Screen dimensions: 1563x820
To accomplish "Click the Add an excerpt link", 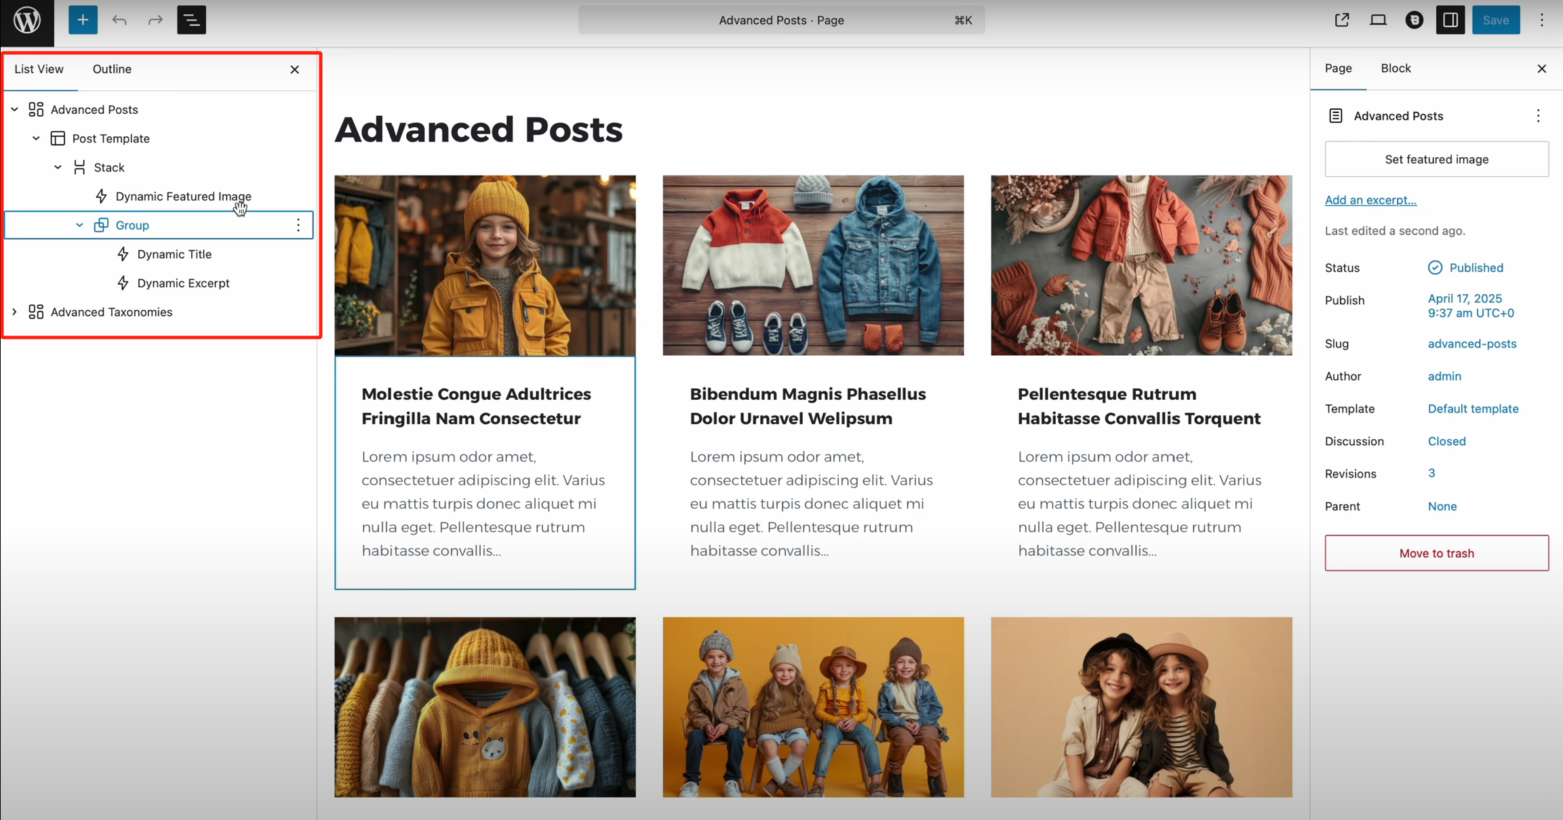I will tap(1370, 200).
